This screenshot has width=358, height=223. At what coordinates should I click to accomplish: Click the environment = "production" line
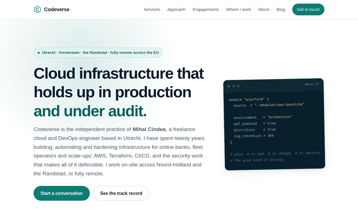tap(263, 117)
